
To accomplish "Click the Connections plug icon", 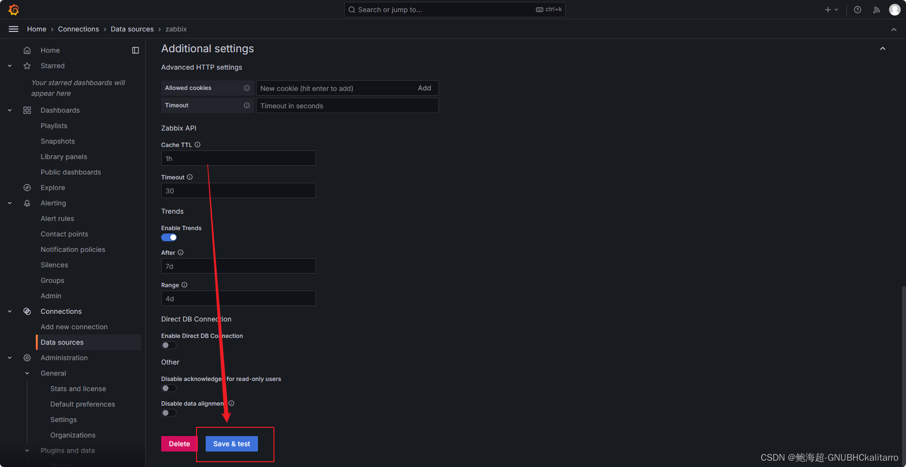I will pos(27,311).
